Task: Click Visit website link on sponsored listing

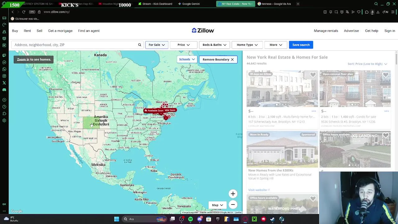Action: pyautogui.click(x=259, y=190)
